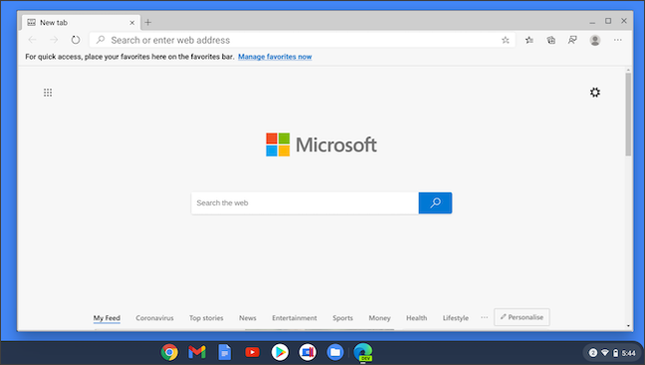The width and height of the screenshot is (645, 365).
Task: Click the browser back arrow
Action: 32,40
